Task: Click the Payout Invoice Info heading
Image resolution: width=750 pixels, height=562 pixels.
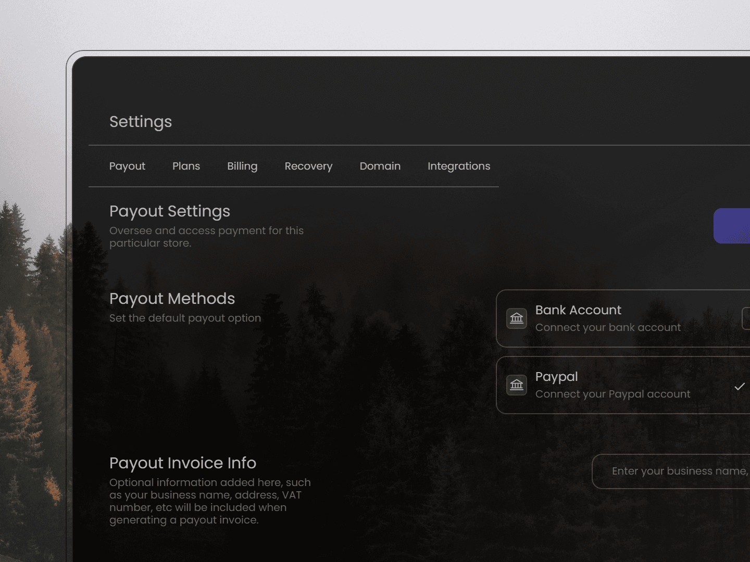Action: pos(183,463)
